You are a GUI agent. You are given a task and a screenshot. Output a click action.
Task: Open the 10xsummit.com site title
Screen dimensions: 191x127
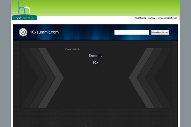[44, 32]
